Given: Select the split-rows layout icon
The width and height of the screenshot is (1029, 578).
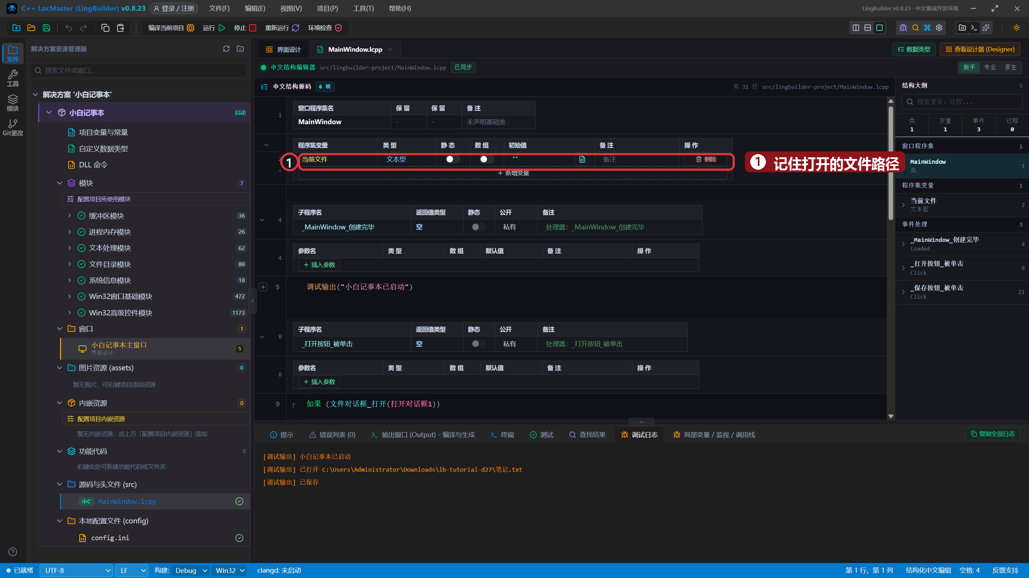Looking at the screenshot, I should [x=868, y=28].
